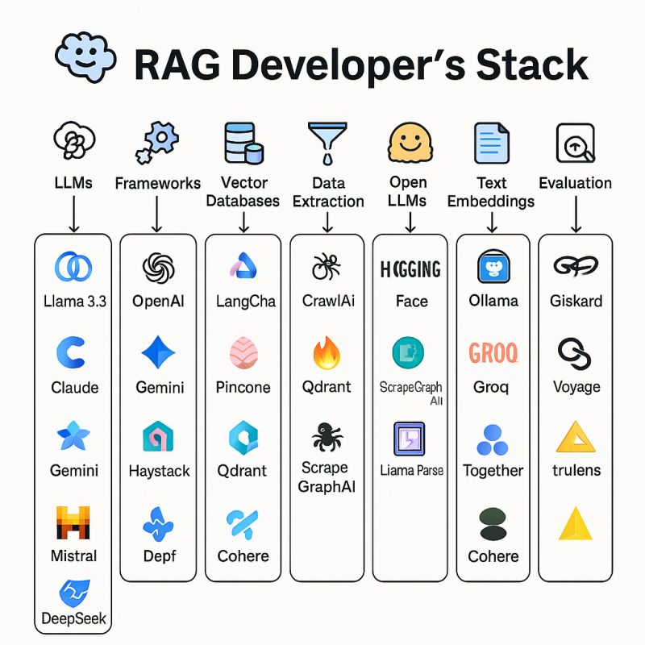Select the Together three blue circles icon

(493, 440)
